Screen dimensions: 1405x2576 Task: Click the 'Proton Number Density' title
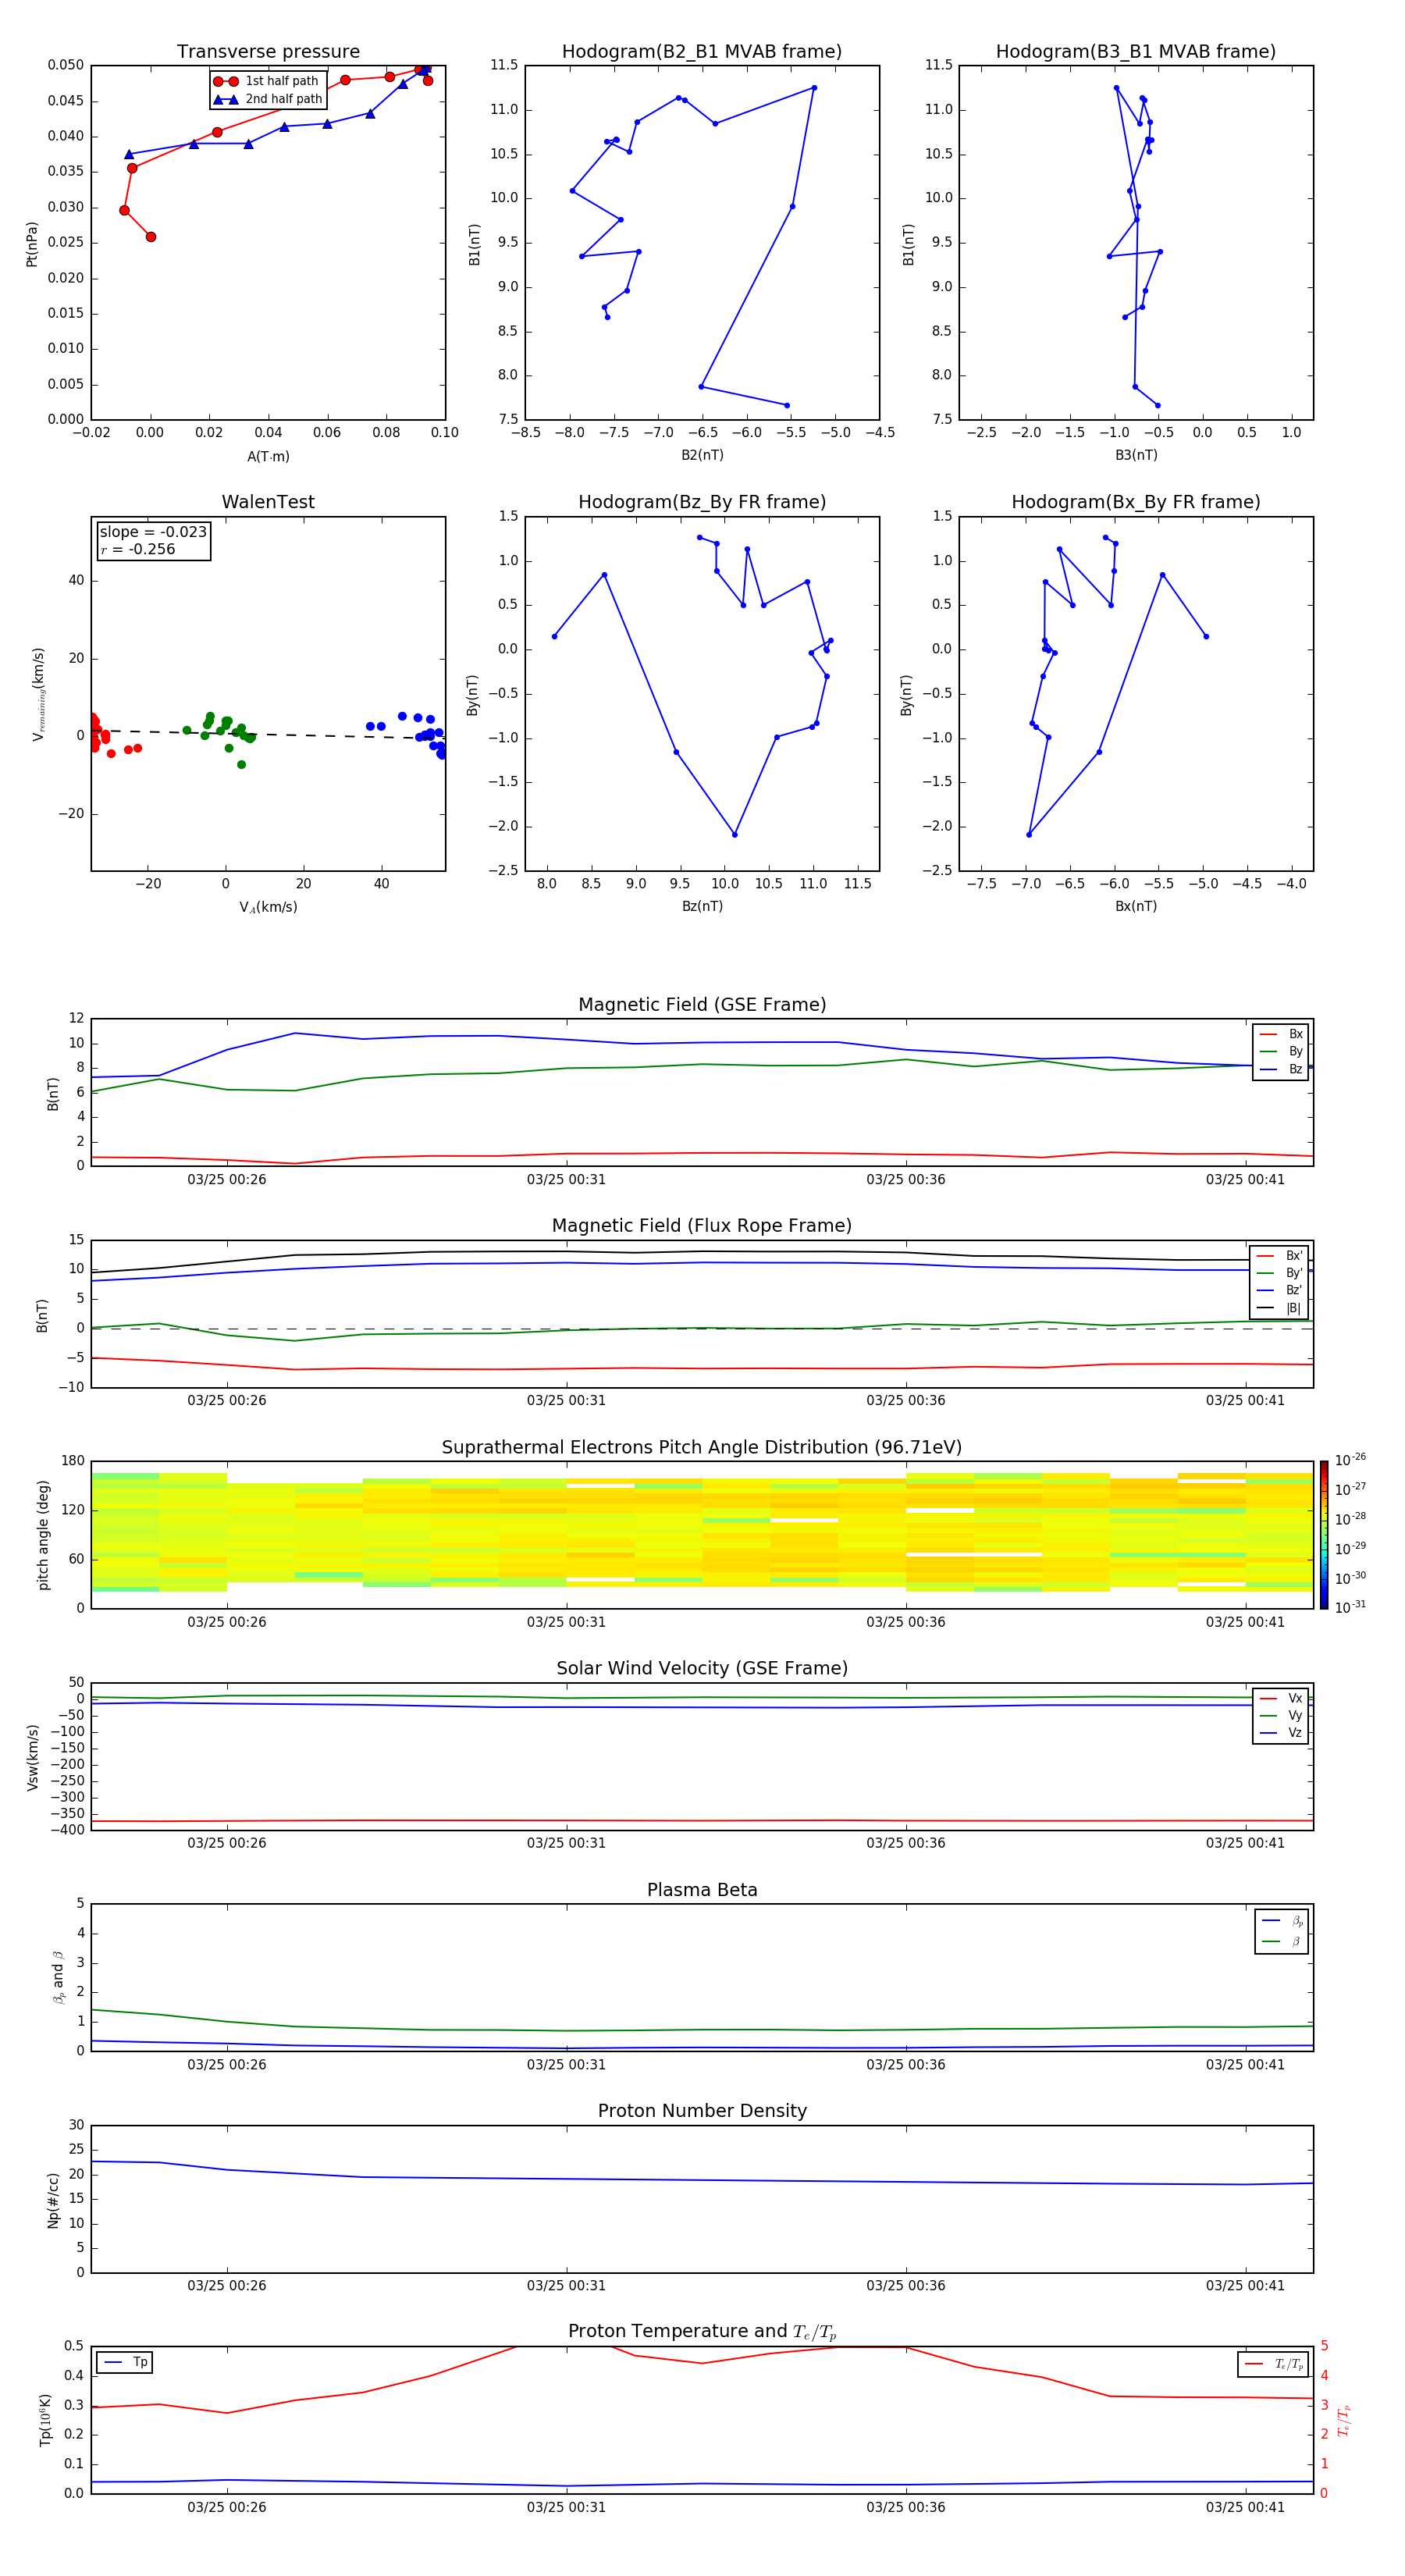click(x=702, y=2112)
